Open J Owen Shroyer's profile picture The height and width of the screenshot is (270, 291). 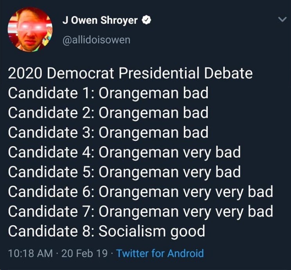click(30, 29)
